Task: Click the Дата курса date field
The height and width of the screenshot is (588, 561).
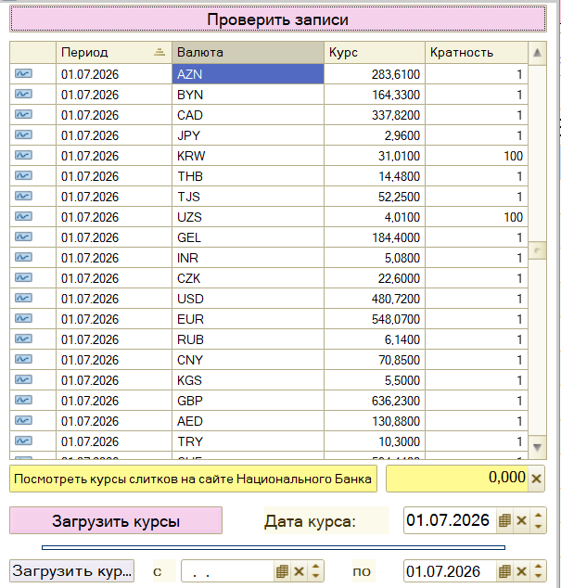Action: [449, 520]
